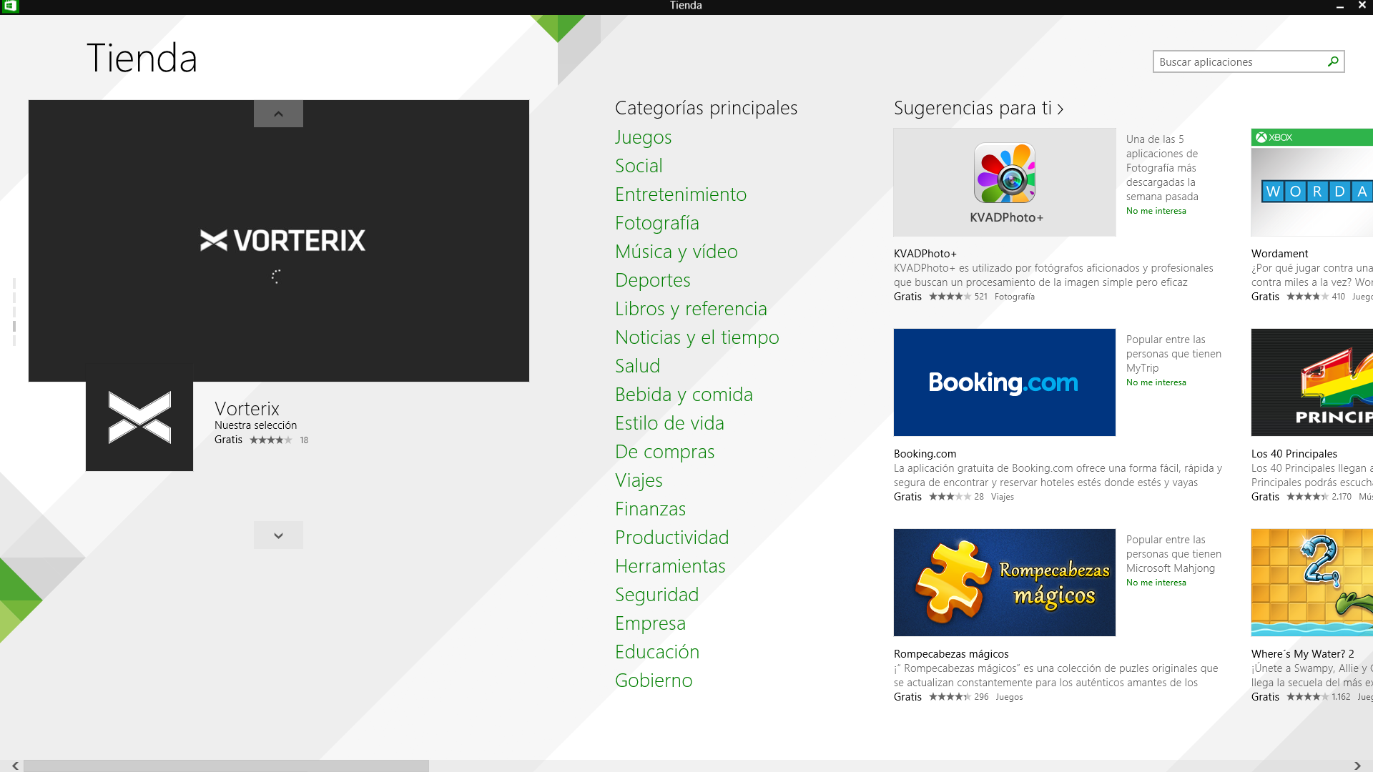
Task: Click the search magnifier icon
Action: [x=1333, y=61]
